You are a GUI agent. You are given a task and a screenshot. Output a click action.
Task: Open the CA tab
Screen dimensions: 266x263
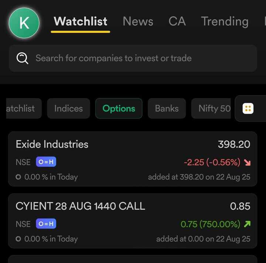coord(177,21)
